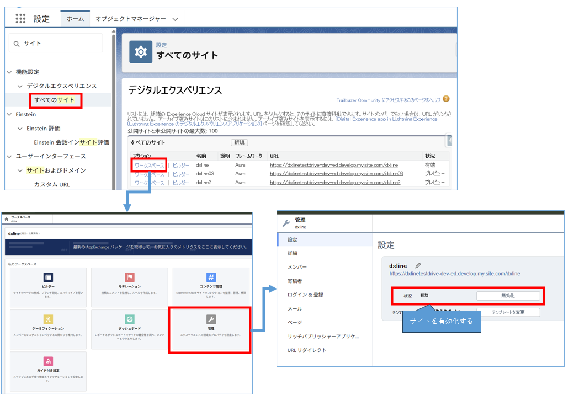
Task: Select the Content Management (コンテンツ管理) hash icon
Action: (x=211, y=277)
